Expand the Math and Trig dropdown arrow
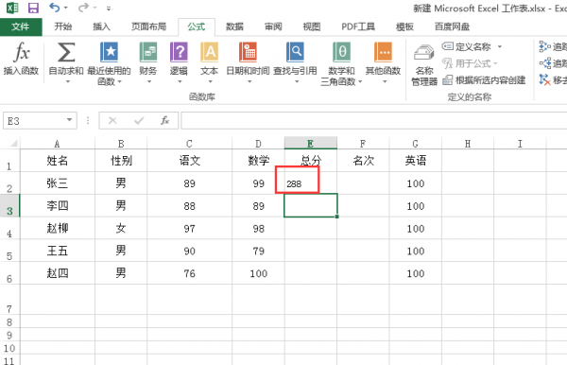The width and height of the screenshot is (567, 365). [360, 82]
